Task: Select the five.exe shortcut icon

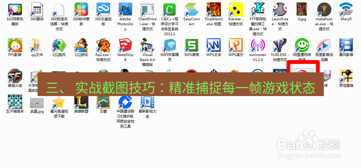Action: 236,9
